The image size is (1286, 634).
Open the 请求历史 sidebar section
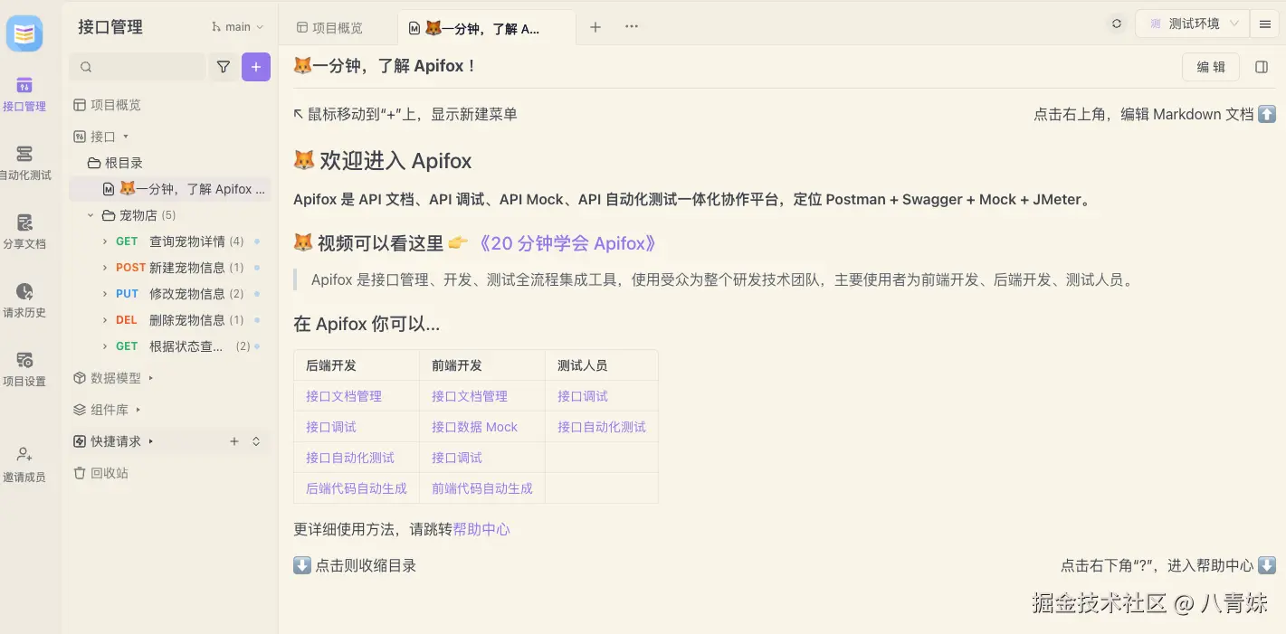point(24,300)
